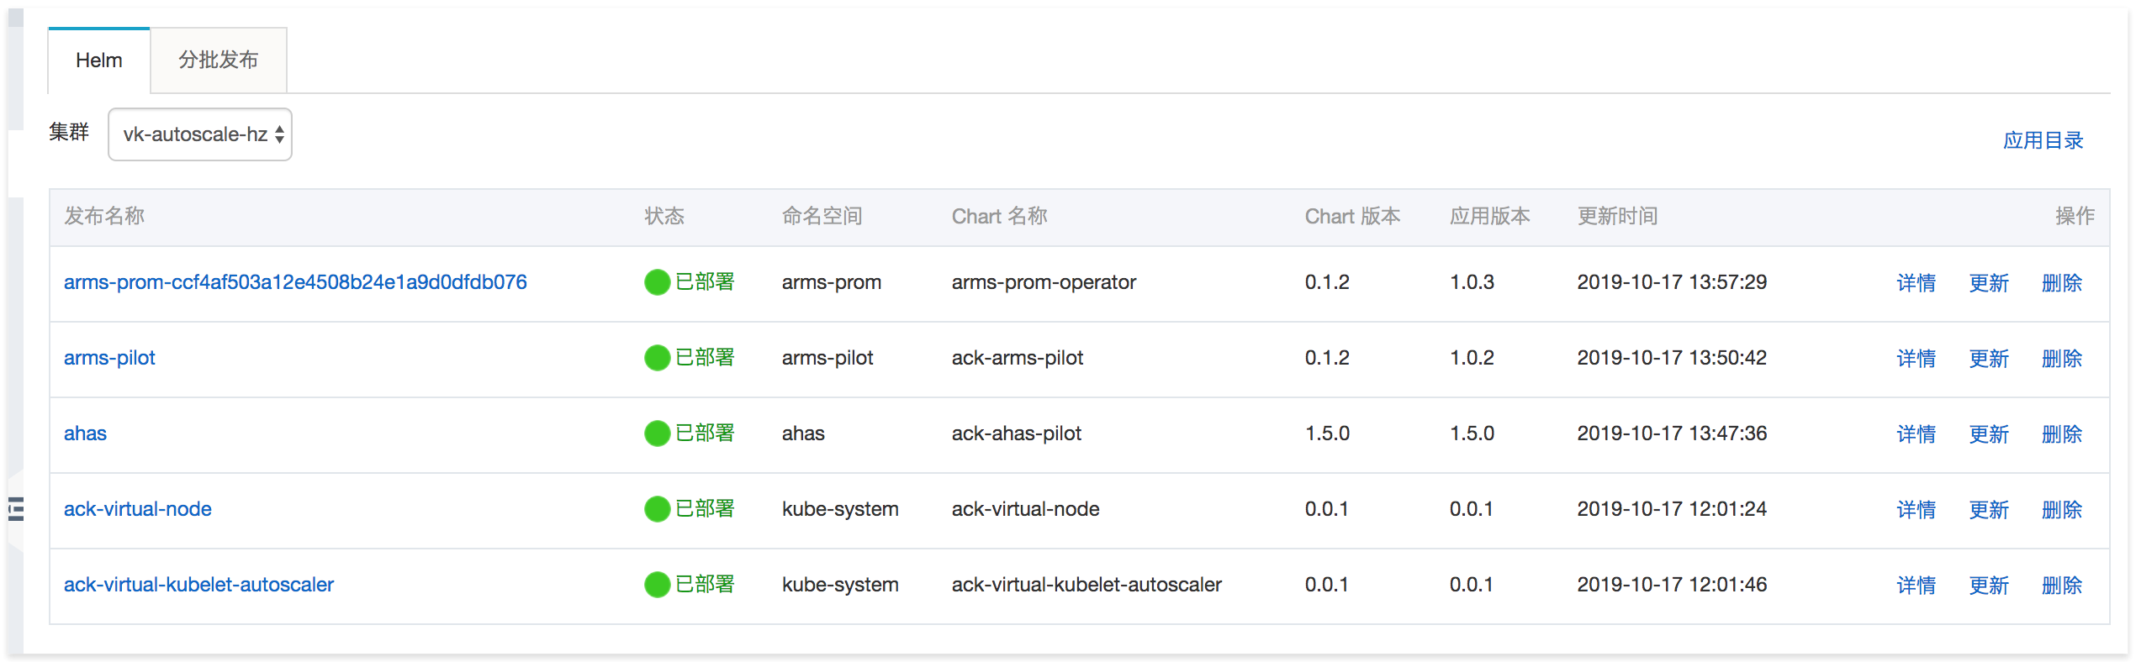Click 更新 for arms-prom-operator row
2136x662 pixels.
pos(1989,283)
